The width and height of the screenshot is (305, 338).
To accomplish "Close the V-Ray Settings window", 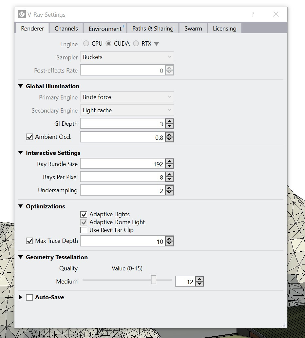I will point(276,14).
